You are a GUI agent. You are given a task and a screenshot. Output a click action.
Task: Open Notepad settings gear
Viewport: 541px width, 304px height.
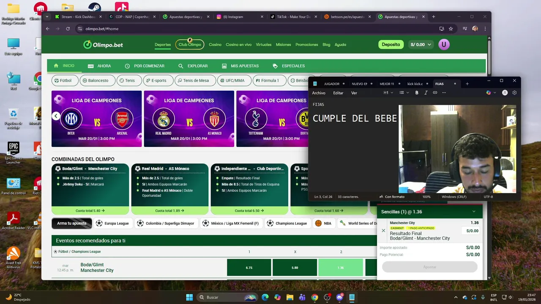[x=514, y=93]
